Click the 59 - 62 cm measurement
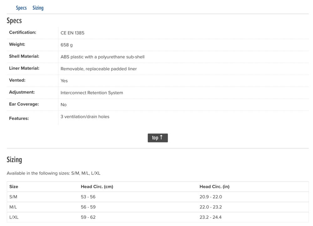 click(88, 217)
